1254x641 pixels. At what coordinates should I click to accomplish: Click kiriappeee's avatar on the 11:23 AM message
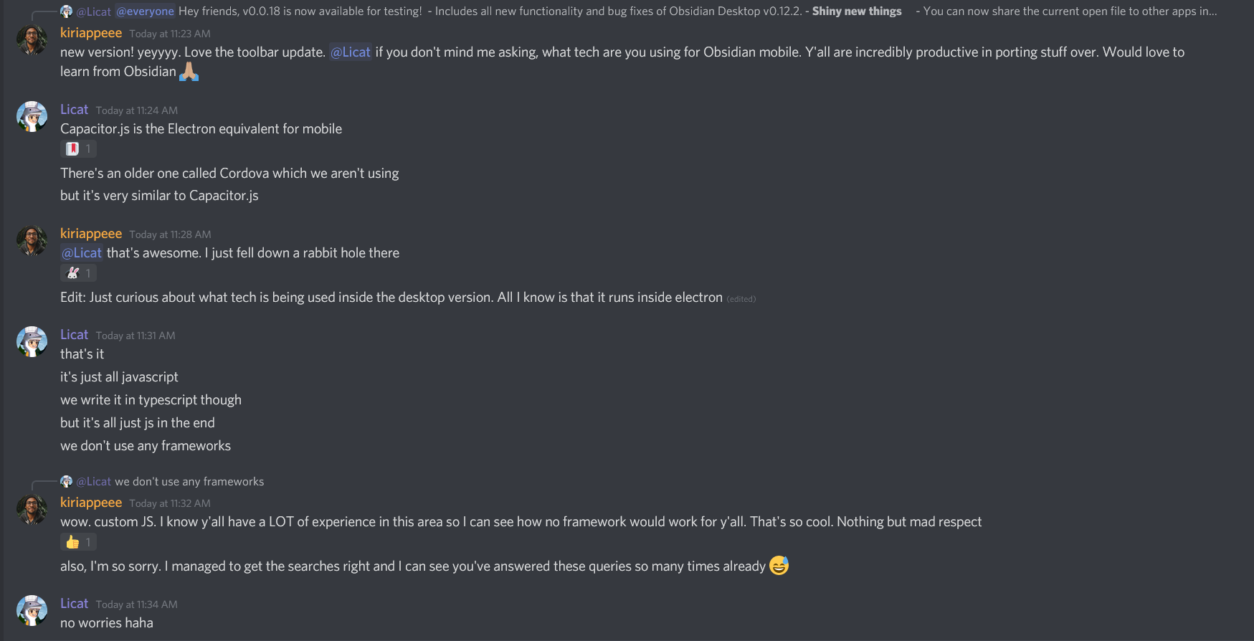[x=32, y=40]
